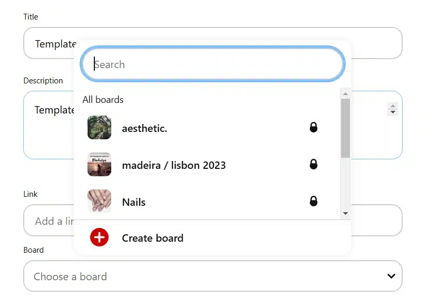Click the lock icon beside aesthetic. board
The height and width of the screenshot is (305, 438).
click(314, 127)
